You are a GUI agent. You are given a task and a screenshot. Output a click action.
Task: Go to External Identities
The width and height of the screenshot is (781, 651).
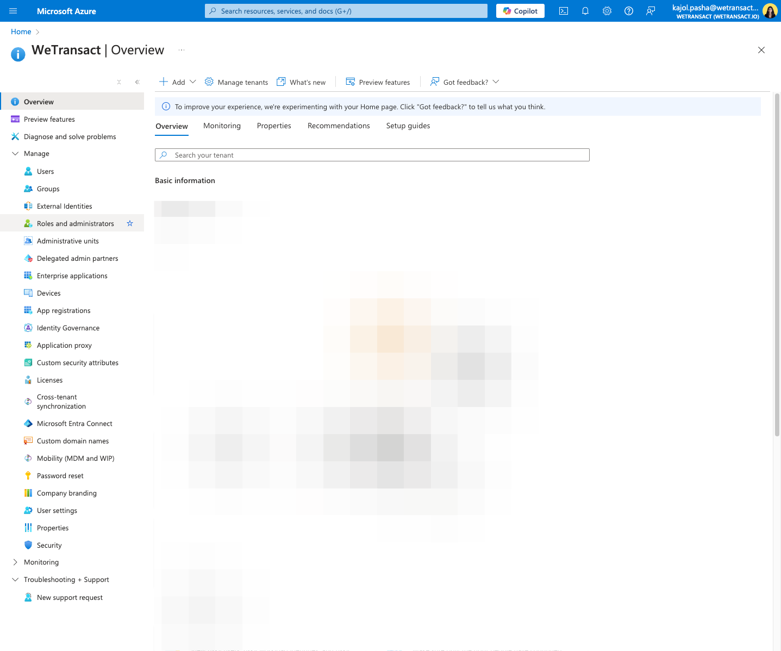tap(65, 206)
